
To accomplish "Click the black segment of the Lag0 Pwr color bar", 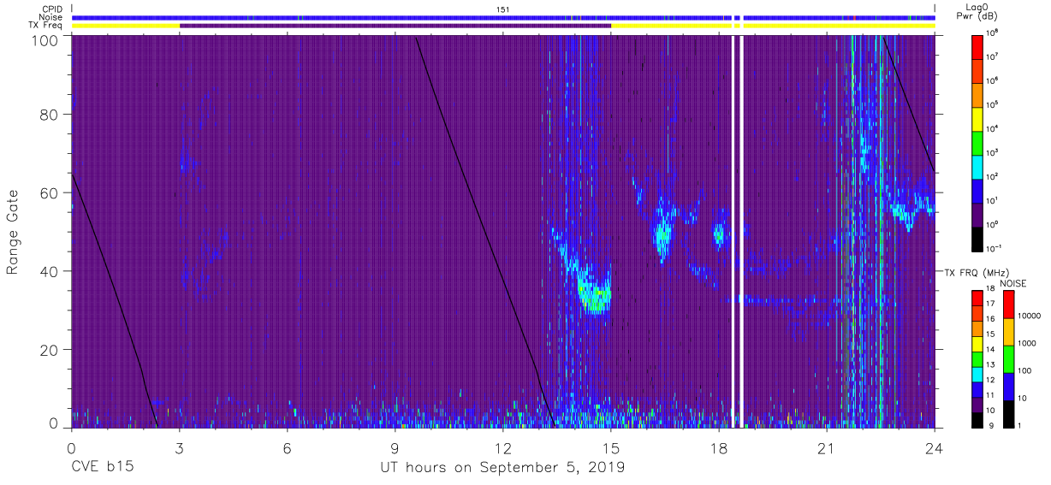I will (x=977, y=239).
